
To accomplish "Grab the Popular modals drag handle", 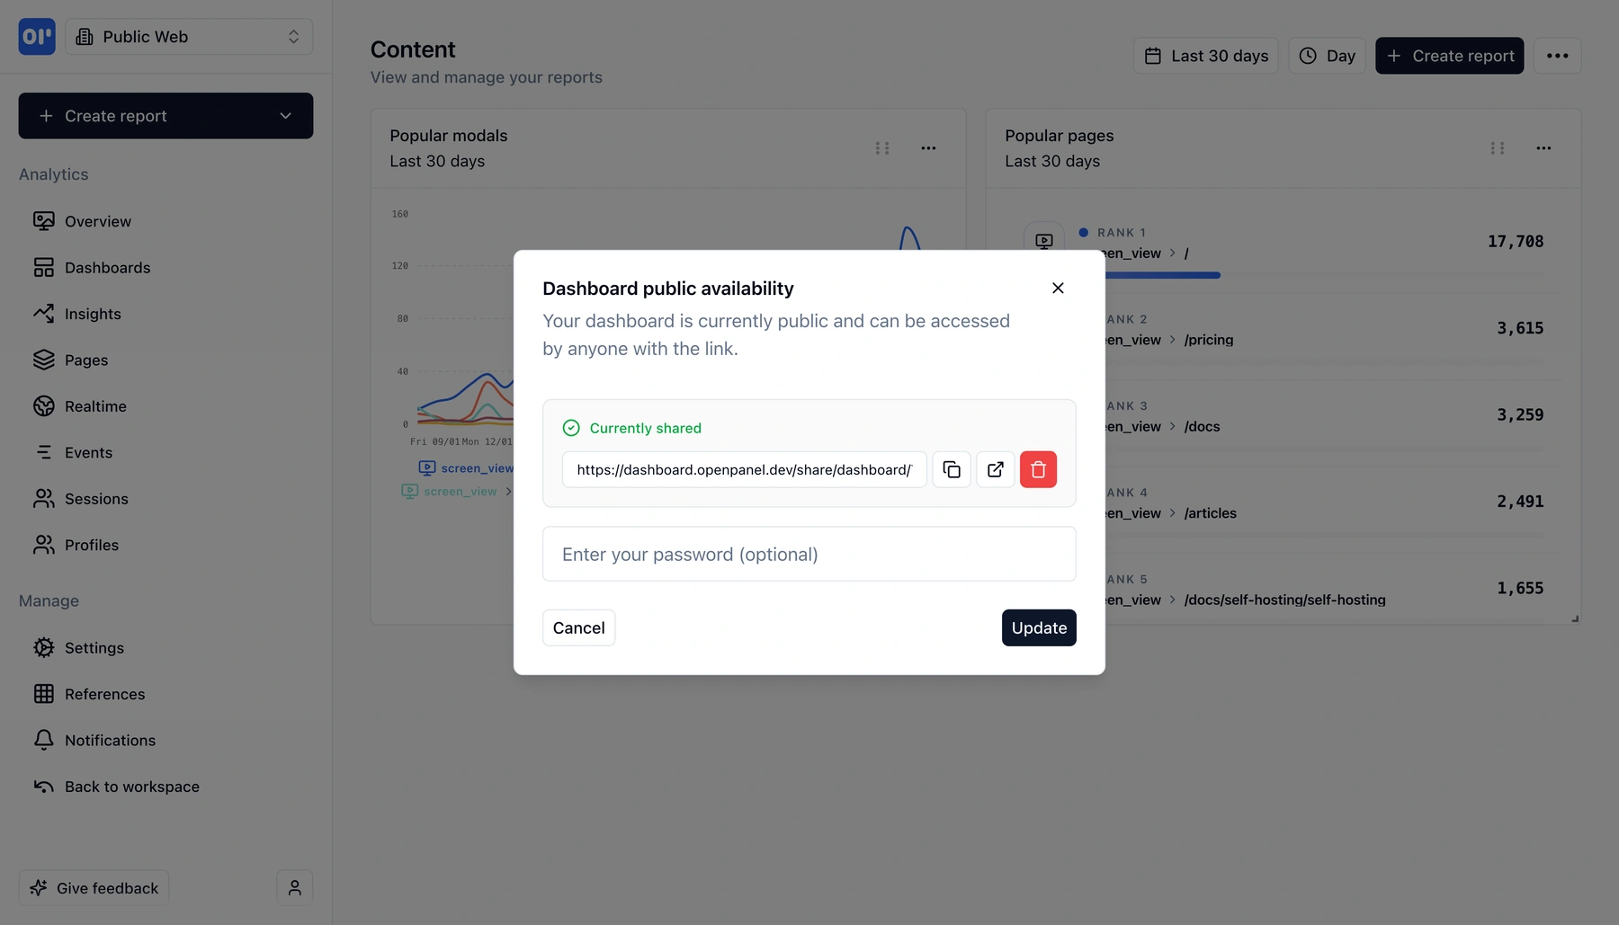I will coord(882,147).
